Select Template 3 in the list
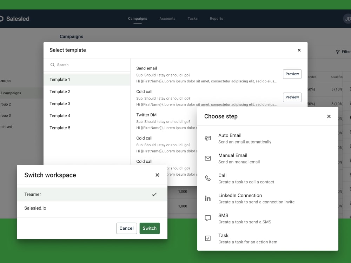This screenshot has width=351, height=263. (x=87, y=104)
